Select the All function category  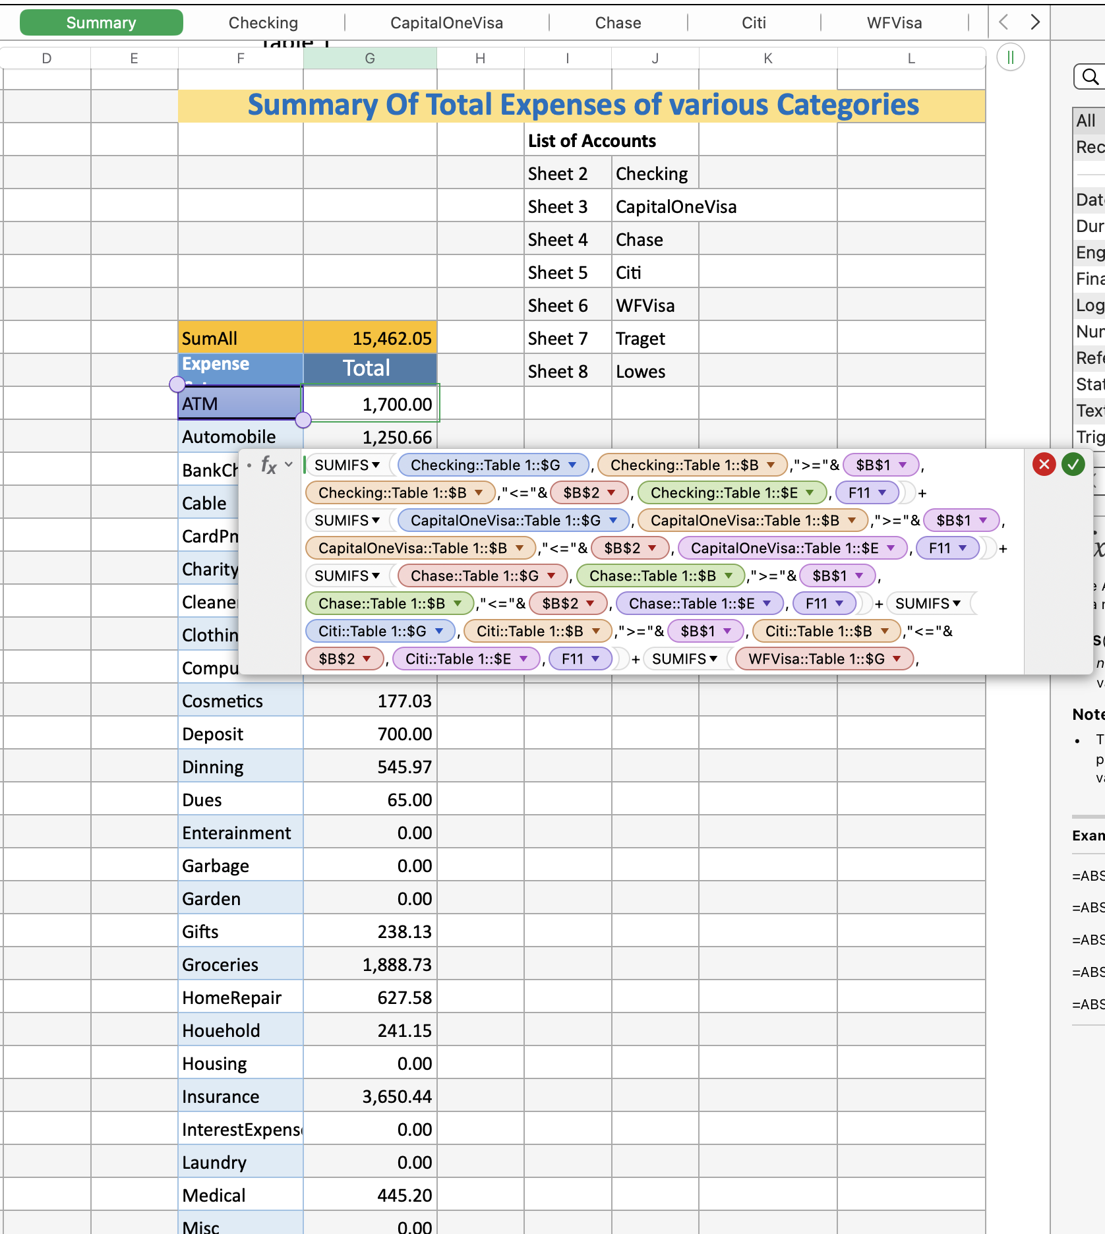tap(1089, 121)
